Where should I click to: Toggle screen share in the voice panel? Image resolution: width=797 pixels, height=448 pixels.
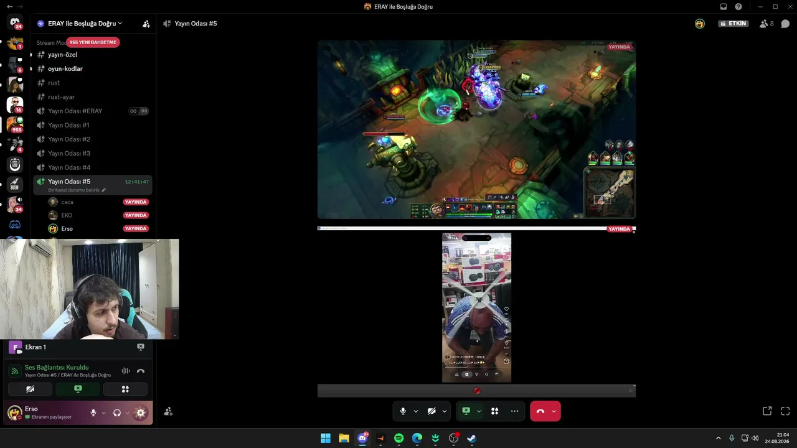(78, 389)
